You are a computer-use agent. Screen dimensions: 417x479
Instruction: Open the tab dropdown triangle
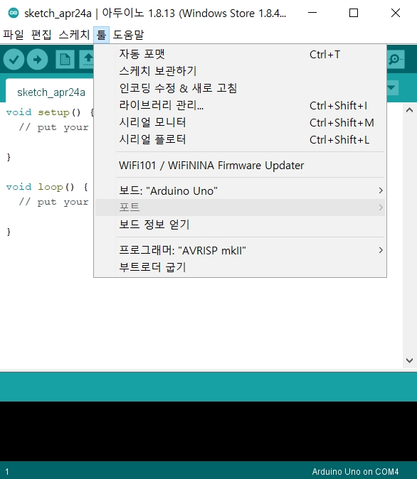click(392, 88)
